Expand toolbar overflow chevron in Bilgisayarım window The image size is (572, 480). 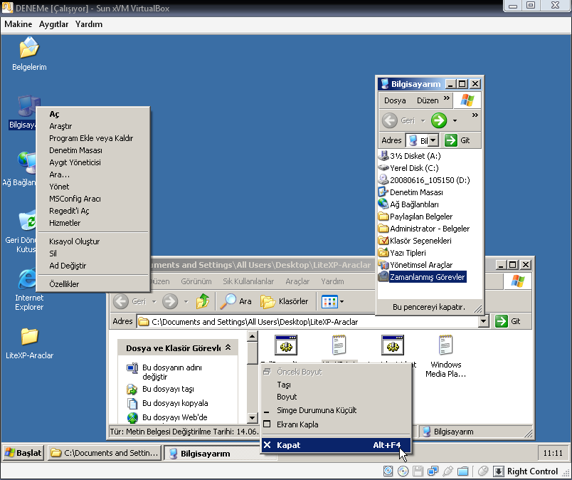[x=475, y=115]
